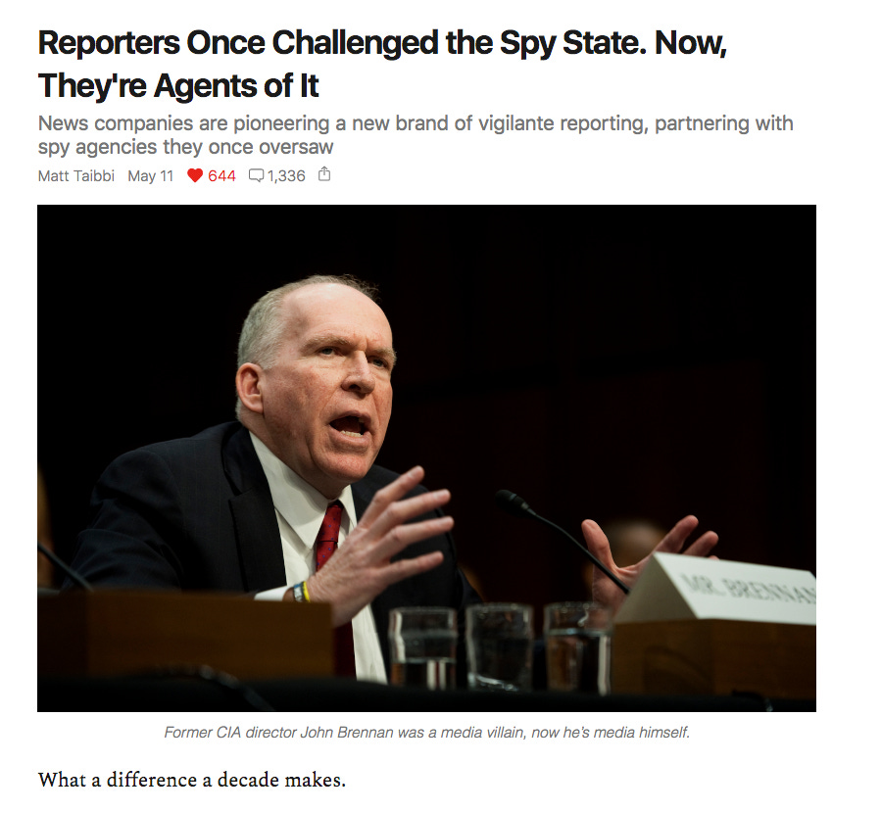Open author Matt Taibbi's profile link
Viewport: 881px width, 813px height.
(75, 175)
